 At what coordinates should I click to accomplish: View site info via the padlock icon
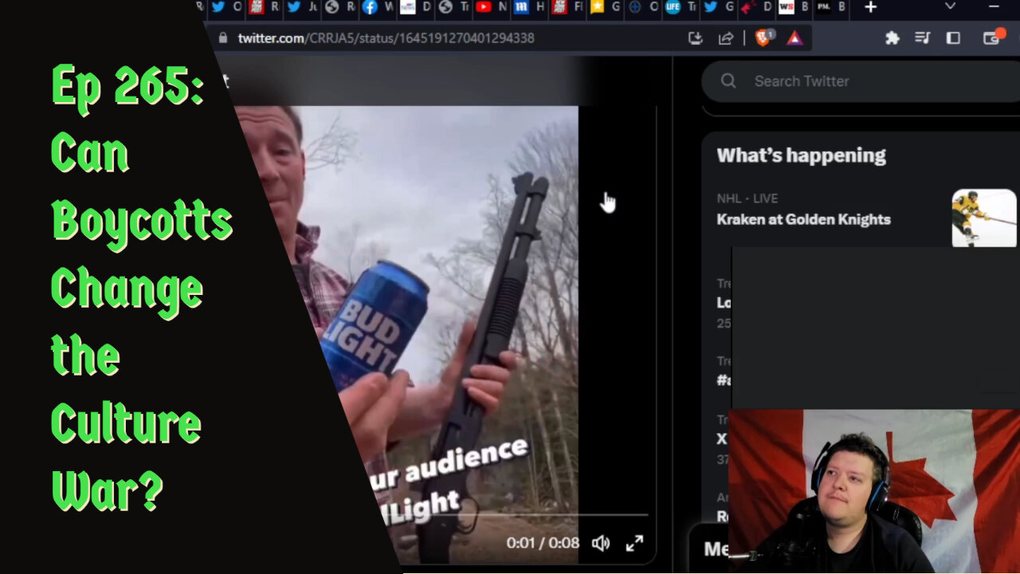222,37
